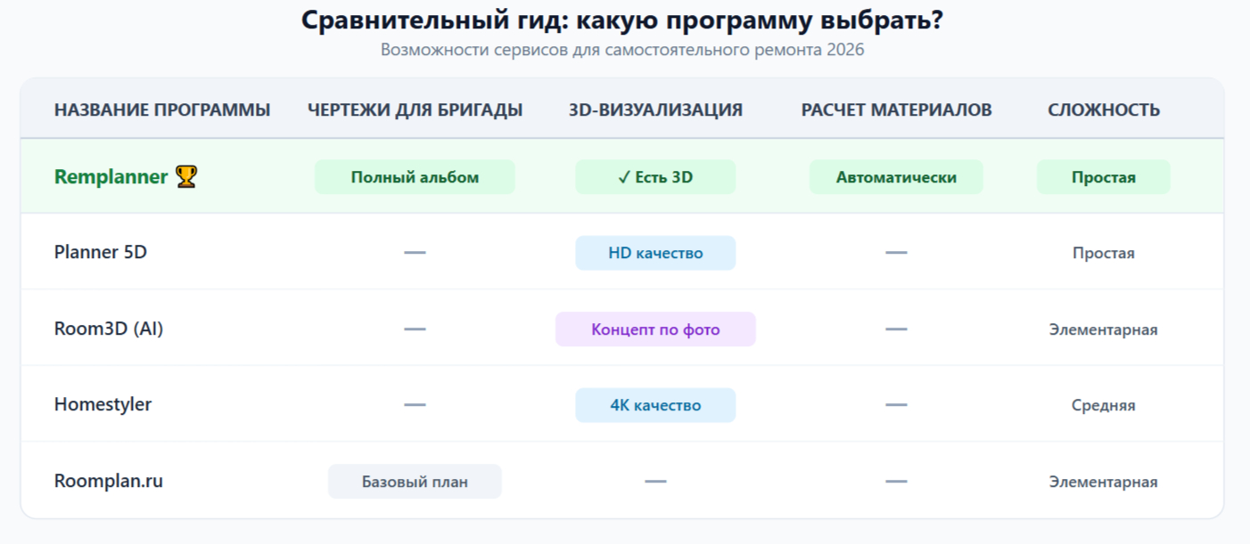Click the heading 'Сравнительный гид: какую программу выбрать?'
Image resolution: width=1250 pixels, height=544 pixels.
(622, 20)
